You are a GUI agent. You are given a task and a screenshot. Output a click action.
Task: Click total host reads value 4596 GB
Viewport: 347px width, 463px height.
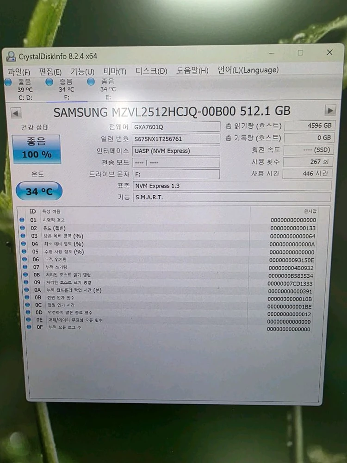310,125
